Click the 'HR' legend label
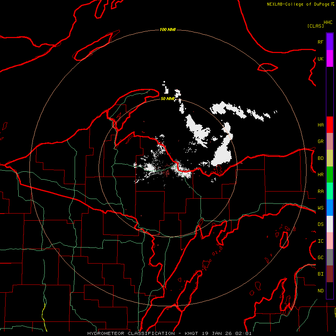 [x=320, y=175]
